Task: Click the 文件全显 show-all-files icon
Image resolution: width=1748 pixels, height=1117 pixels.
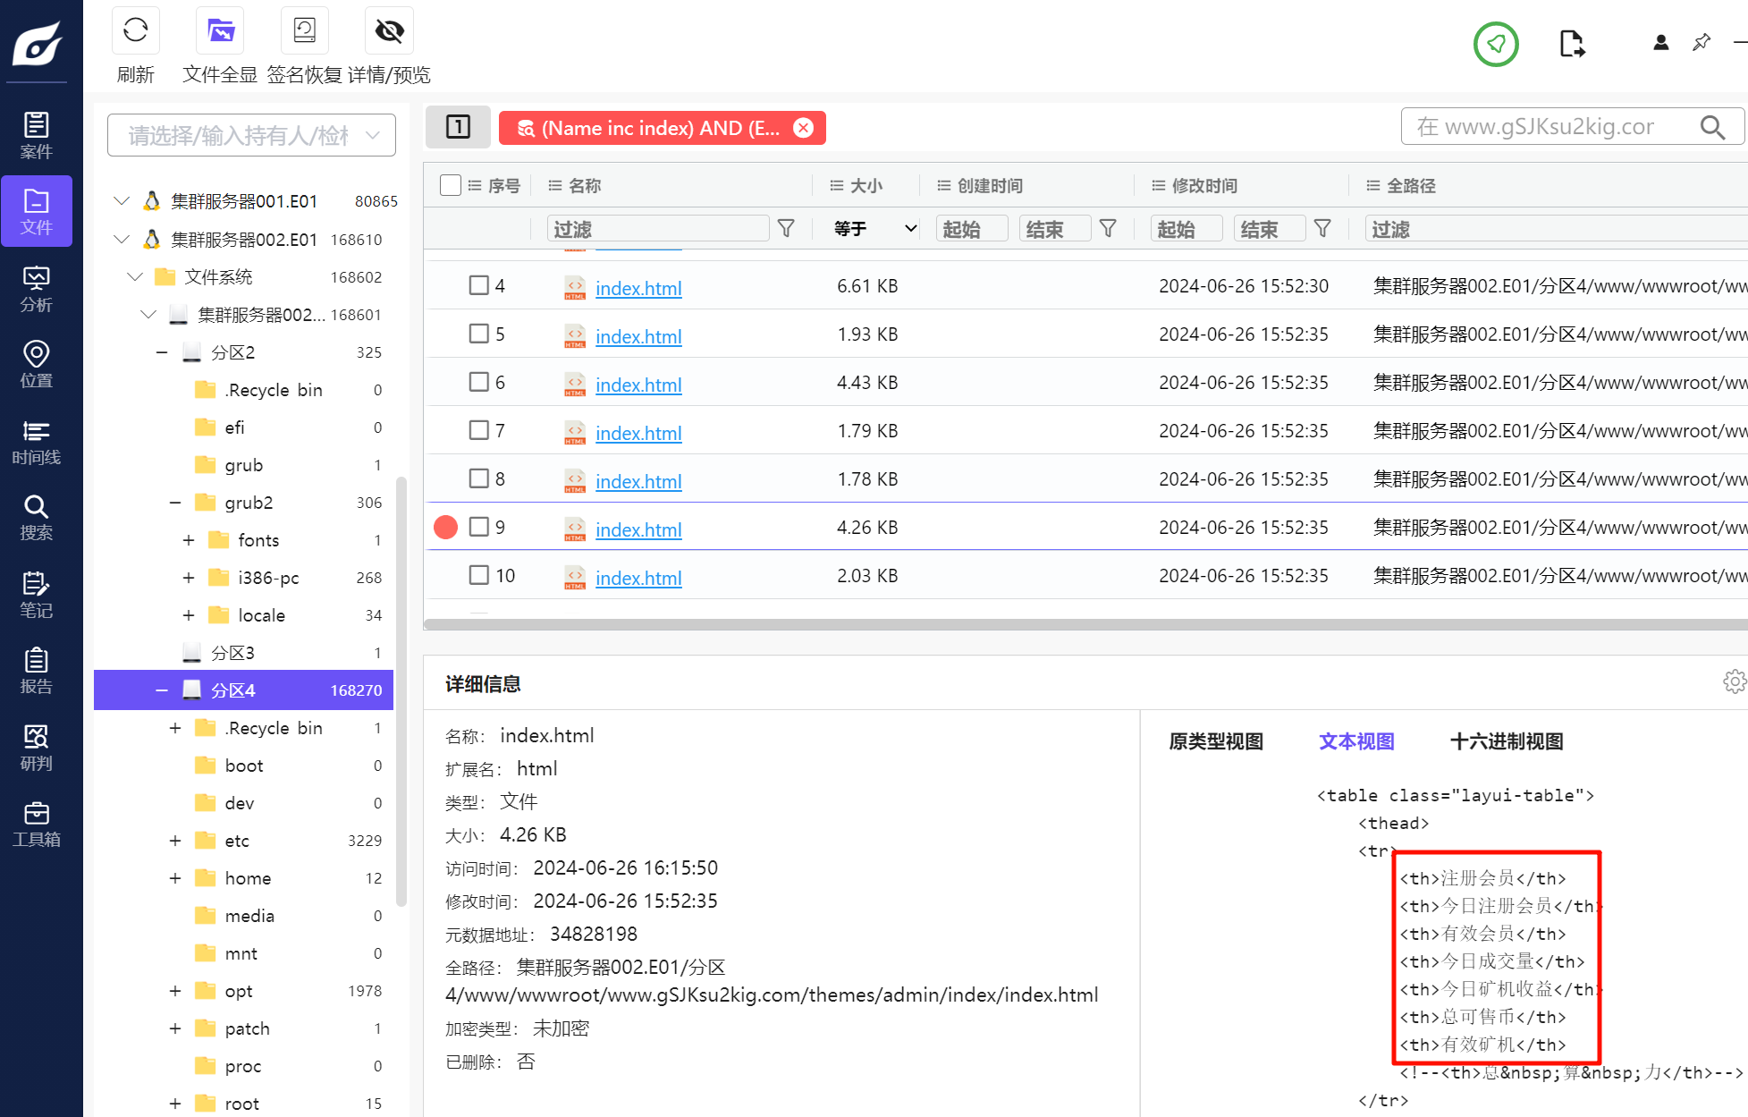Action: click(x=220, y=31)
